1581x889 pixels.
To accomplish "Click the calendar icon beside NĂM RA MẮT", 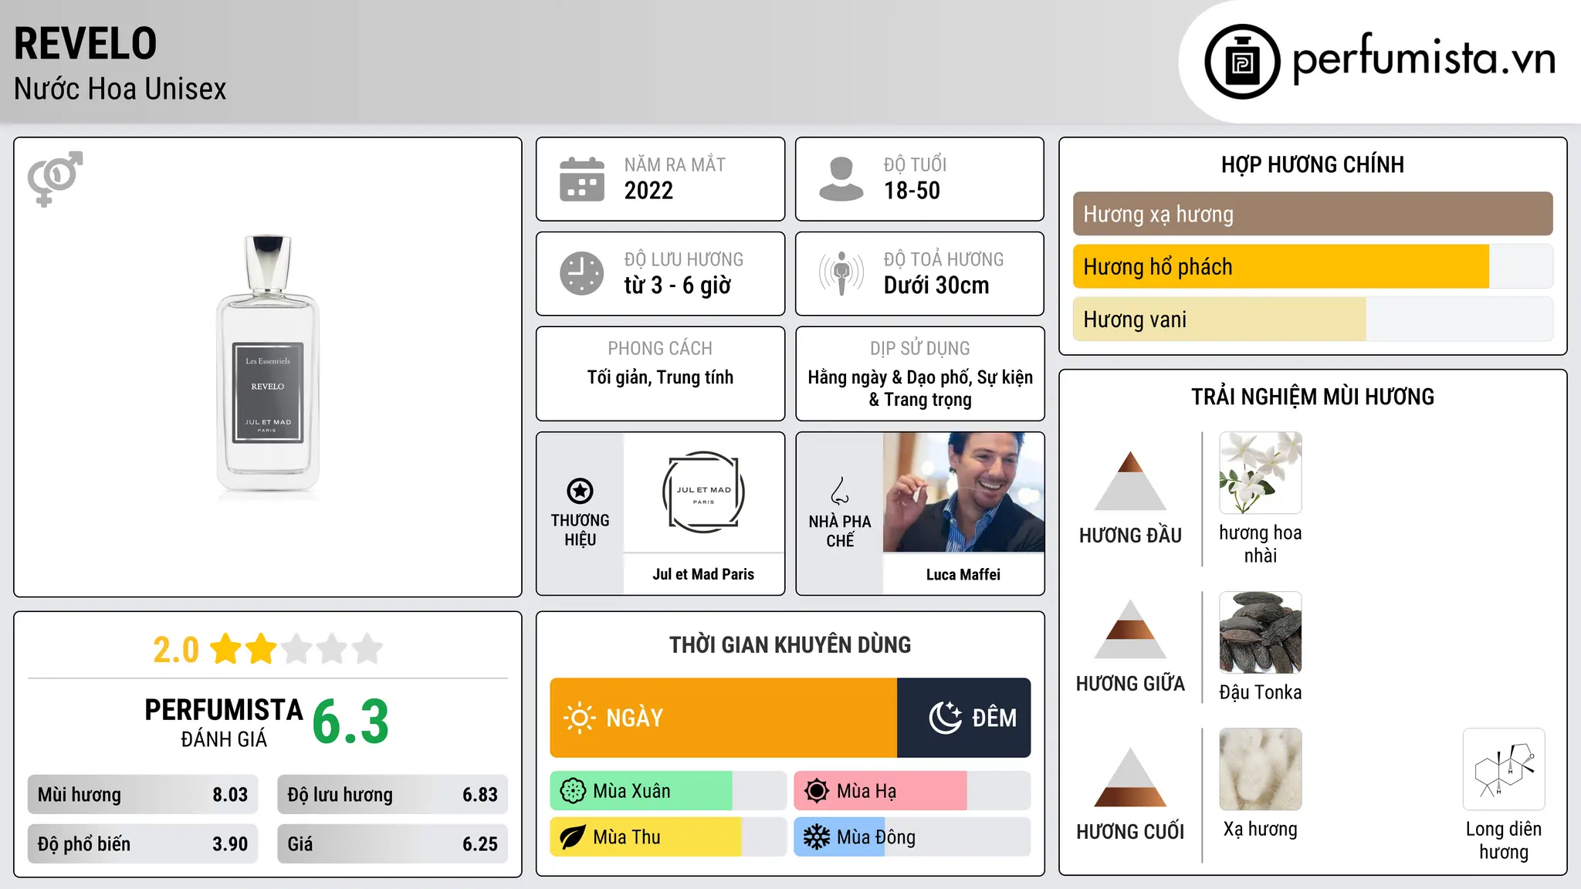I will tap(582, 179).
